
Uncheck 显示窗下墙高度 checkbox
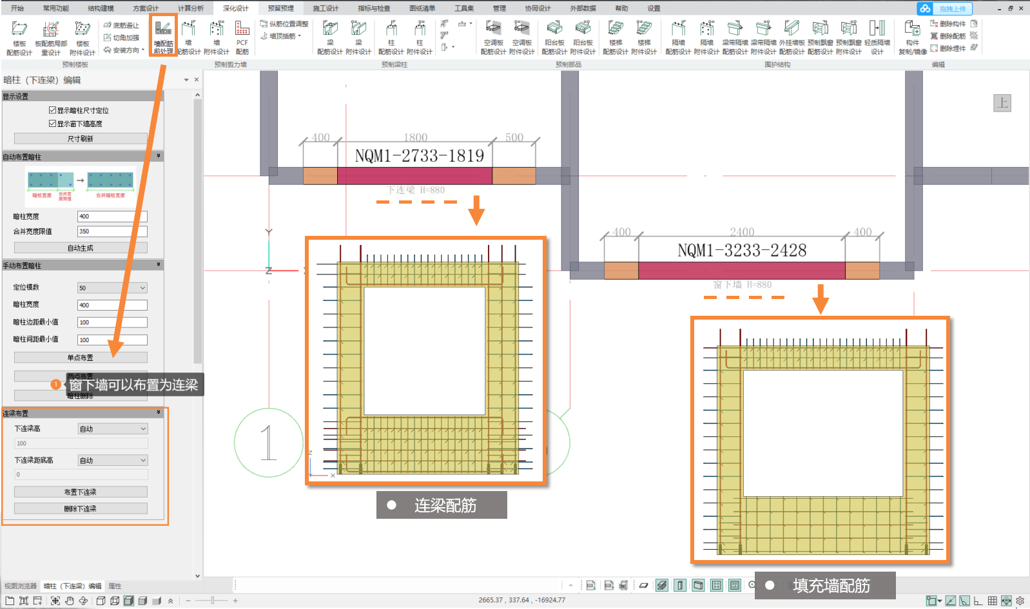(53, 124)
